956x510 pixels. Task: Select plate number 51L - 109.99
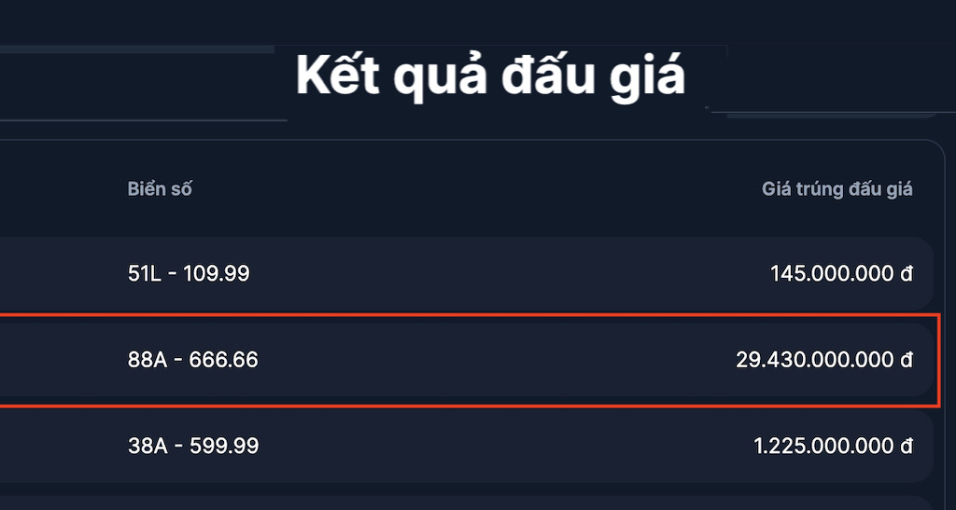click(189, 274)
